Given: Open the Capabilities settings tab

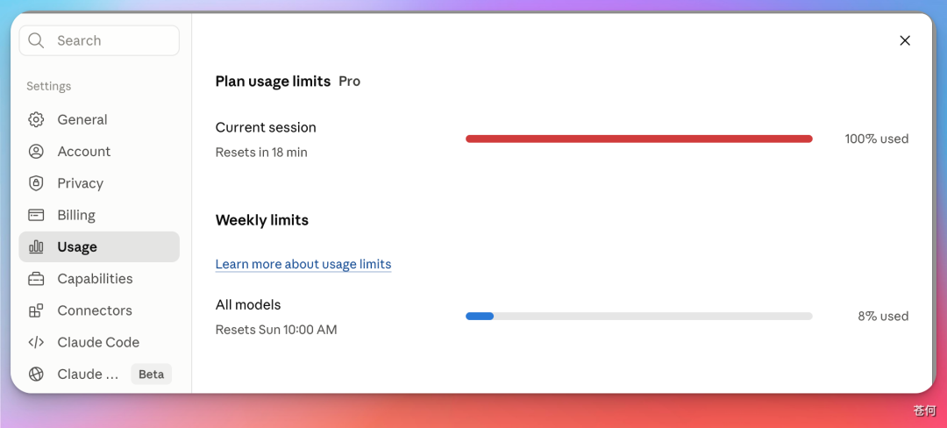Looking at the screenshot, I should (99, 279).
